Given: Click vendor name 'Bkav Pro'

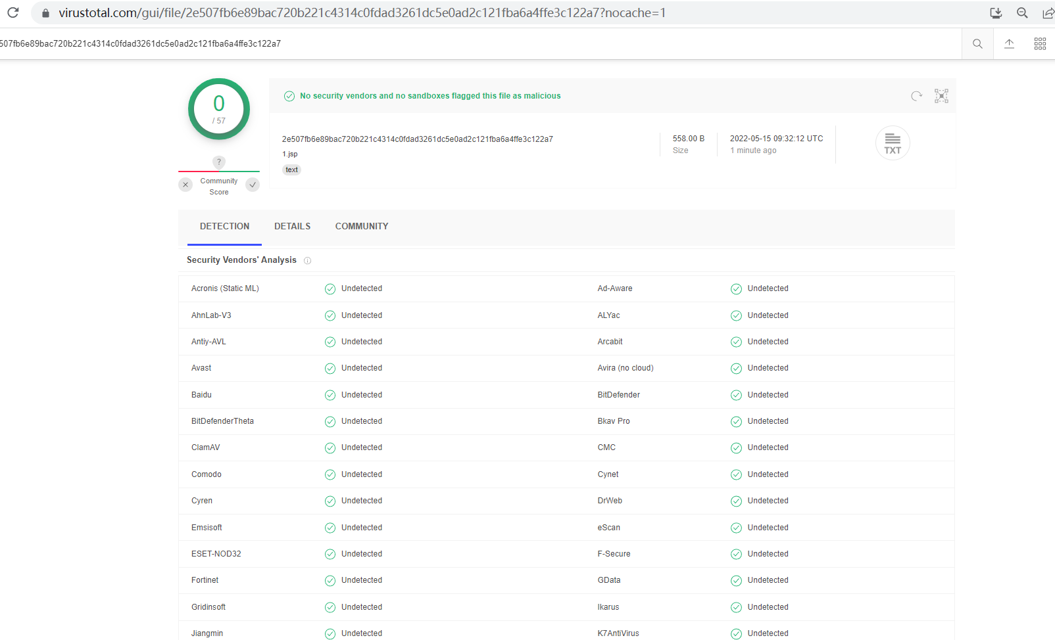Looking at the screenshot, I should (614, 421).
